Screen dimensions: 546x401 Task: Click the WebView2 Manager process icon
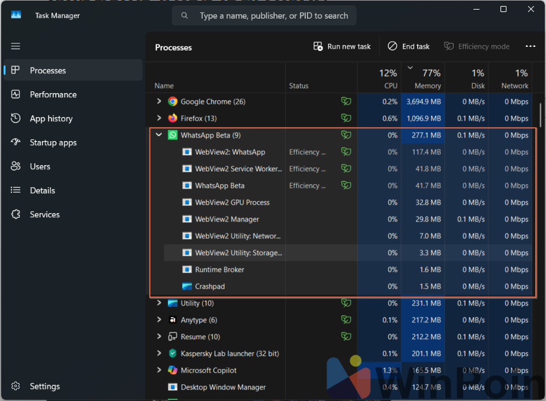point(187,219)
